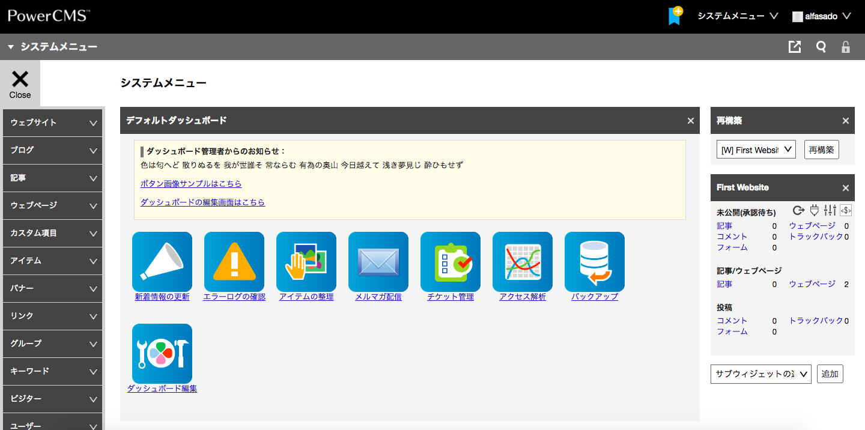Click the megaphone 新着情報の更新 icon
The image size is (865, 430).
(162, 262)
